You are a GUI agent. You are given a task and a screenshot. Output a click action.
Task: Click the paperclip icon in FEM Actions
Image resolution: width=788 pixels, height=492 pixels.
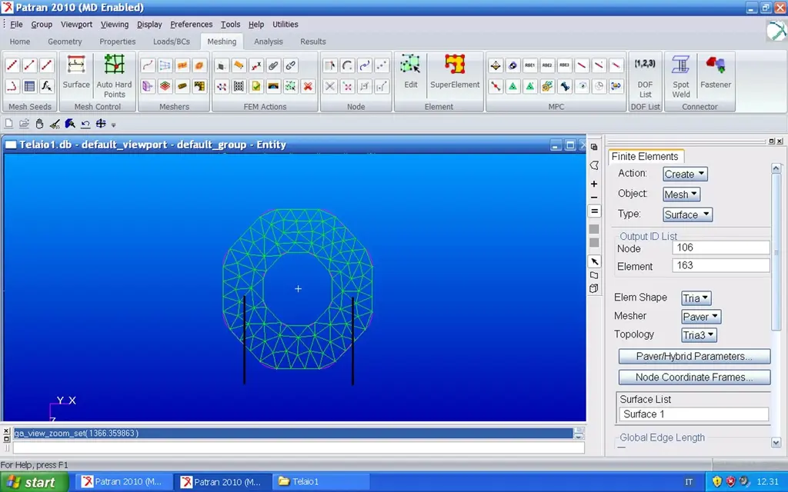273,65
